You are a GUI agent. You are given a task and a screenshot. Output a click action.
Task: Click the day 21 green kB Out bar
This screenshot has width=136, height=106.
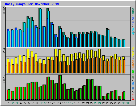(88, 89)
